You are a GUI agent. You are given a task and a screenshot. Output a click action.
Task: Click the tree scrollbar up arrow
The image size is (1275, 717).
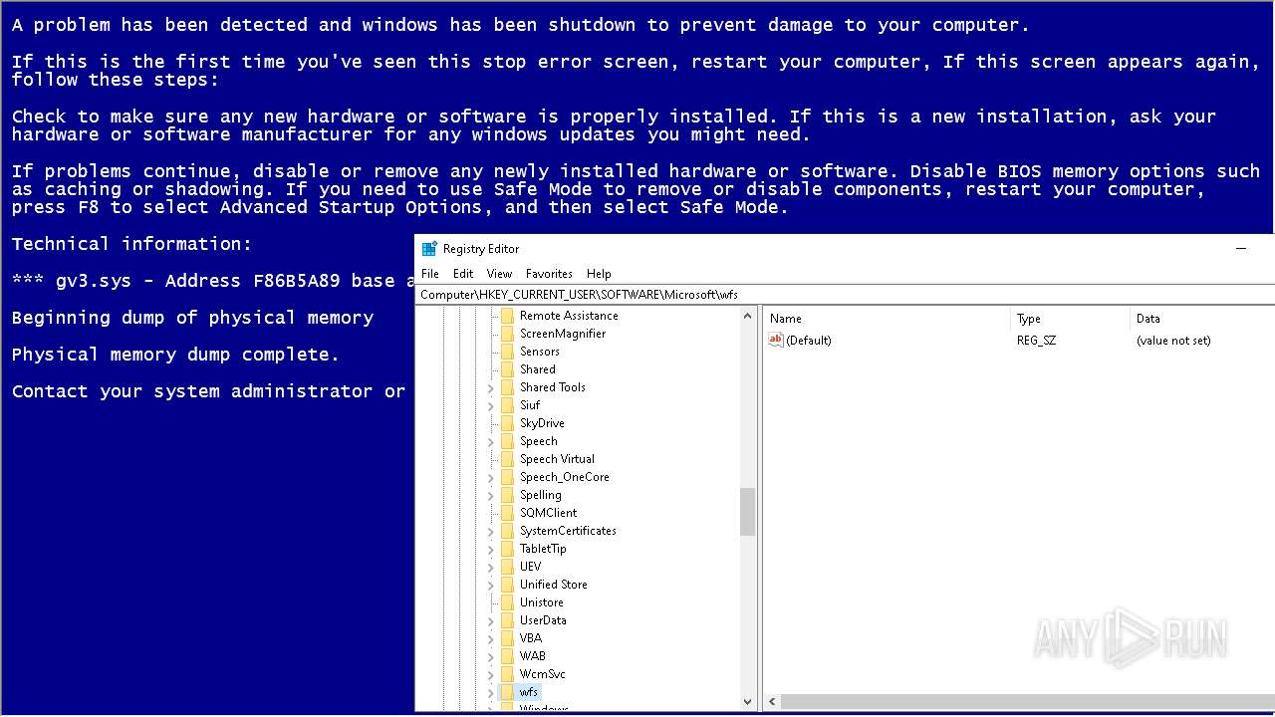click(x=747, y=316)
